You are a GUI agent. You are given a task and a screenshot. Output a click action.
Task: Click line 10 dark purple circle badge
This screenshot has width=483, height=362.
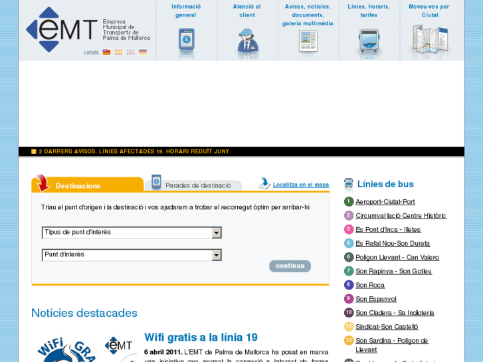click(x=348, y=312)
